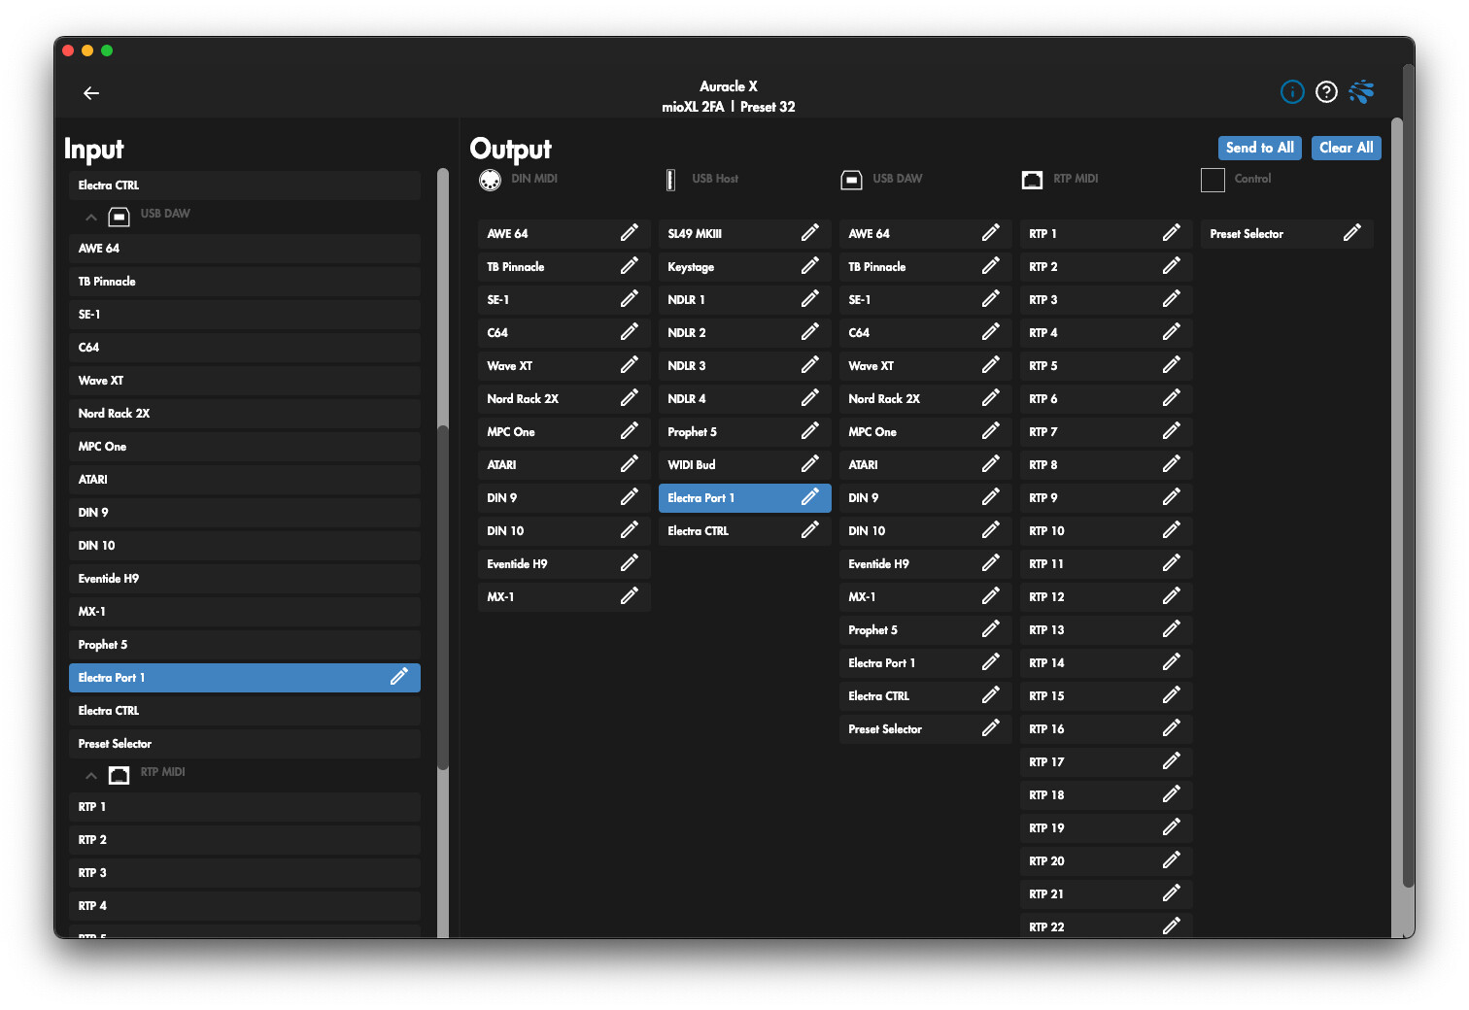The height and width of the screenshot is (1010, 1469).
Task: Edit the AWE 64 DIN MIDI output
Action: (x=630, y=233)
